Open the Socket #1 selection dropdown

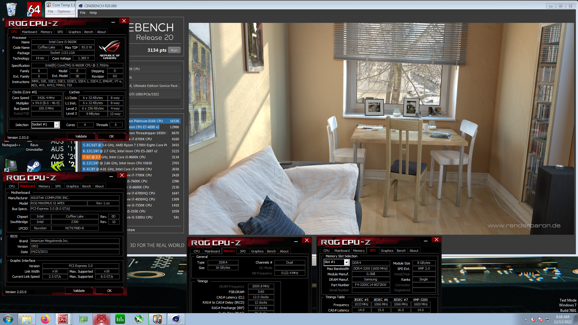[x=57, y=125]
